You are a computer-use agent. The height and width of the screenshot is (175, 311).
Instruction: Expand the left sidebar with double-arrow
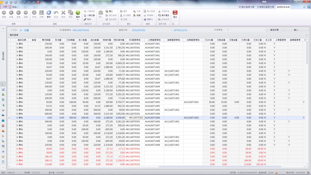pyautogui.click(x=3, y=29)
